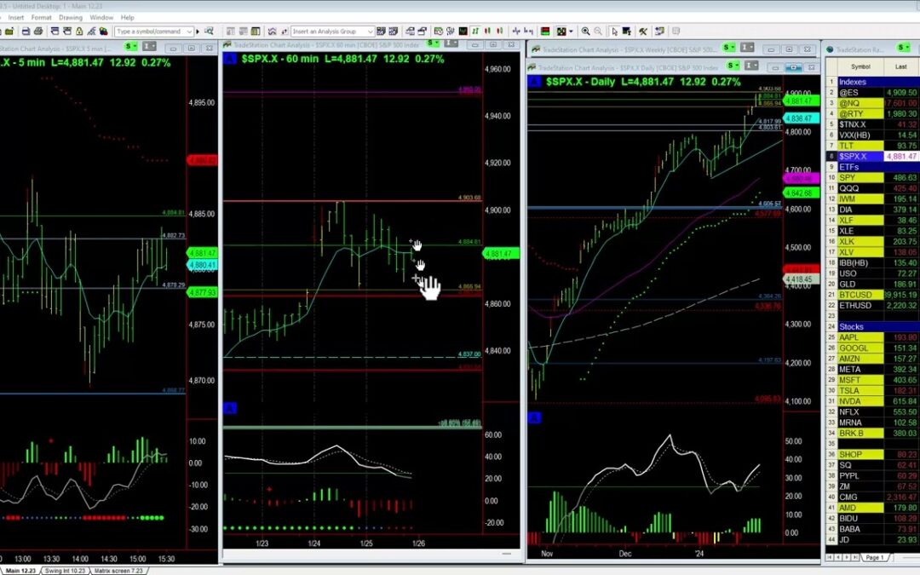Select the Zoom Out magnifier tool
Screen dimensions: 920x575
(597, 31)
